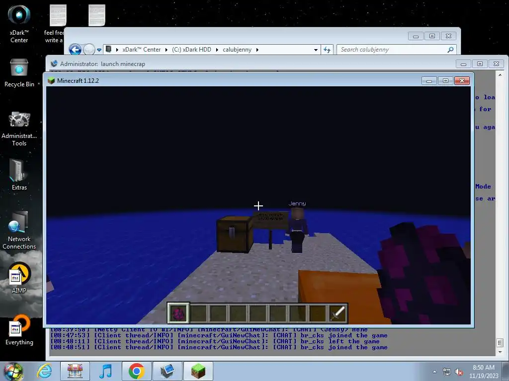Open Internet Explorer from the taskbar
This screenshot has height=381, width=509.
(x=44, y=371)
